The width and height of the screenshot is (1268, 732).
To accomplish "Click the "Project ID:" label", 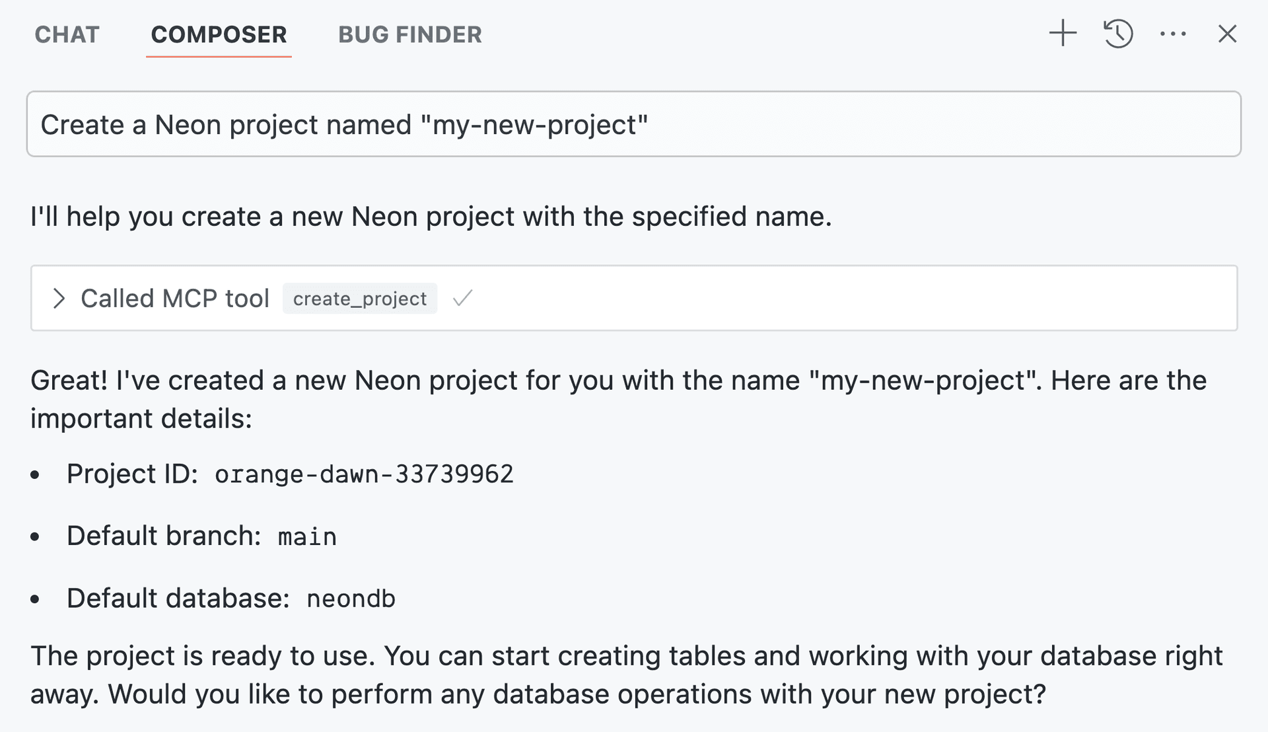I will coord(132,474).
